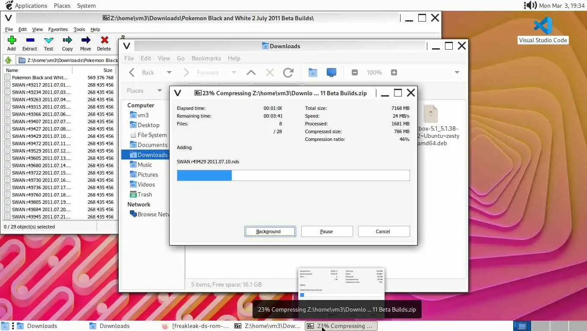Click the green up-folder arrow in 7-Zip
Screen dimensions: 587x331
pos(8,60)
